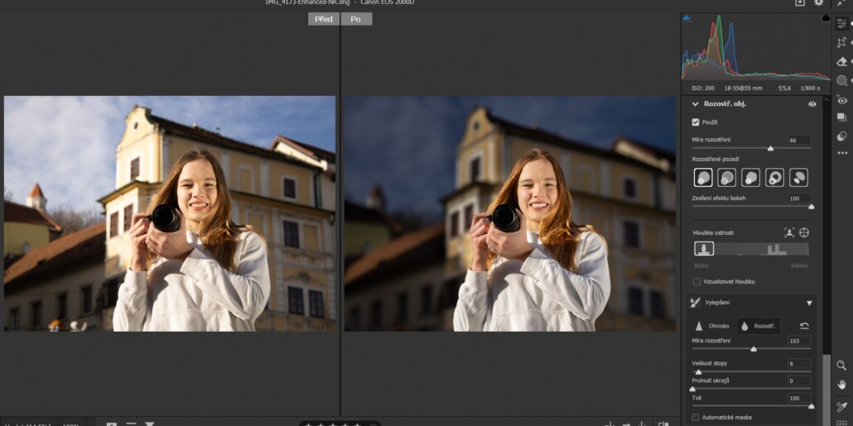Select the eyedropper tool in sidebar
Image resolution: width=853 pixels, height=426 pixels.
[x=841, y=406]
